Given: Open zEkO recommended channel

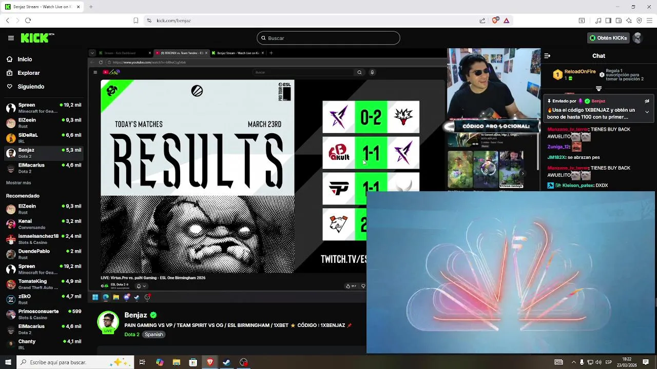Looking at the screenshot, I should coord(44,299).
